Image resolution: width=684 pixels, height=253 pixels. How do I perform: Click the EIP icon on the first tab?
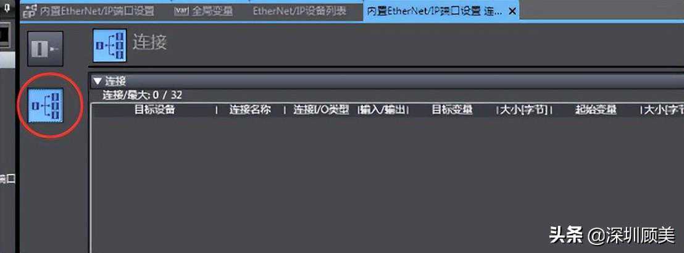29,11
